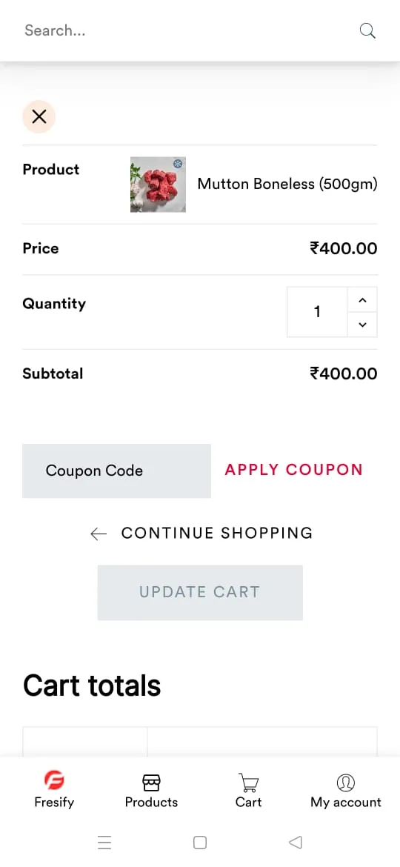Focus the quantity number field
This screenshot has width=400, height=867.
[x=317, y=312]
